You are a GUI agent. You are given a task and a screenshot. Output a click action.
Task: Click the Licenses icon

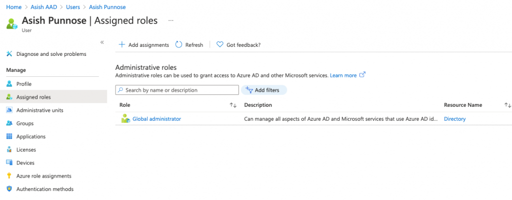[x=9, y=150]
